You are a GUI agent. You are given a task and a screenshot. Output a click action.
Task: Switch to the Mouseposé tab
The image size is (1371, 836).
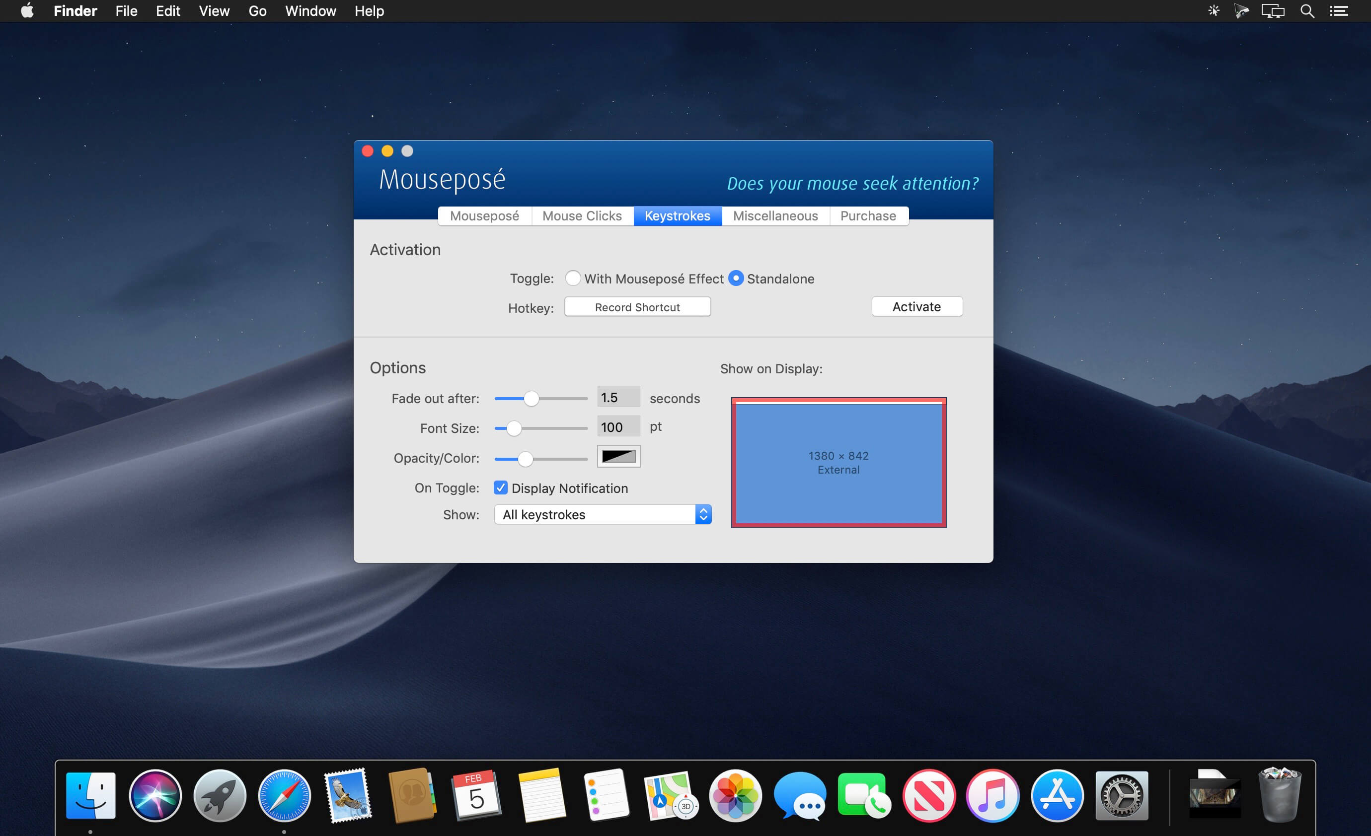click(x=485, y=216)
